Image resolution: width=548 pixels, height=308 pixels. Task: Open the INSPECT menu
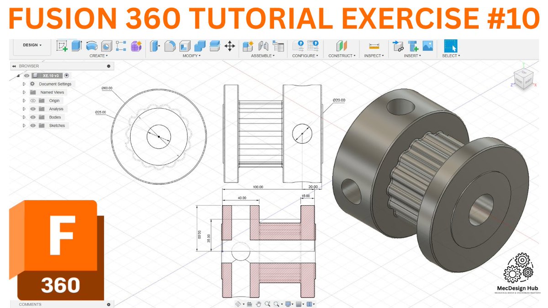[374, 56]
